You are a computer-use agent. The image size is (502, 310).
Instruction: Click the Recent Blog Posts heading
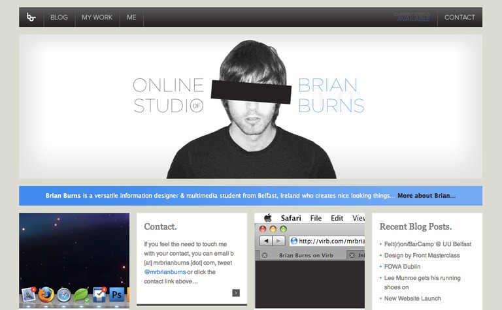point(416,226)
